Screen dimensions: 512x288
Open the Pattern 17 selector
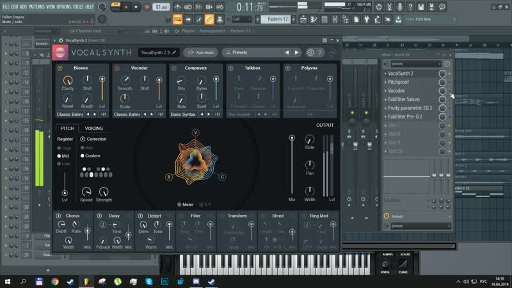click(277, 19)
